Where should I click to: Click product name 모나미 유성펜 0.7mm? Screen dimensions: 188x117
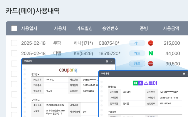pos(56,111)
